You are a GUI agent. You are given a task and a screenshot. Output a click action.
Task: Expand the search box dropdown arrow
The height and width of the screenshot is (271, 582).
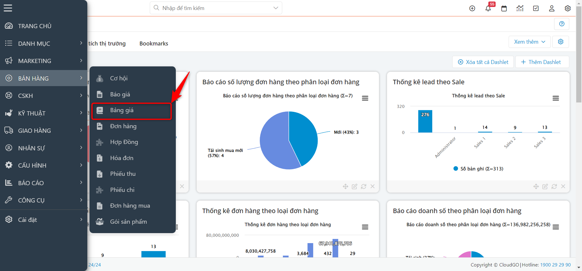pyautogui.click(x=276, y=8)
